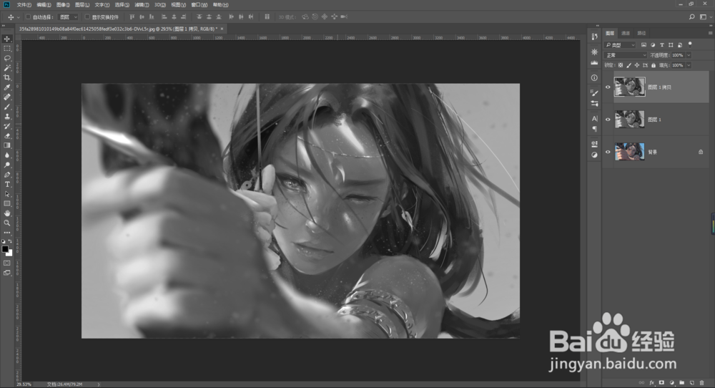The width and height of the screenshot is (715, 388).
Task: Open the 正常 blend mode dropdown
Action: pos(626,55)
